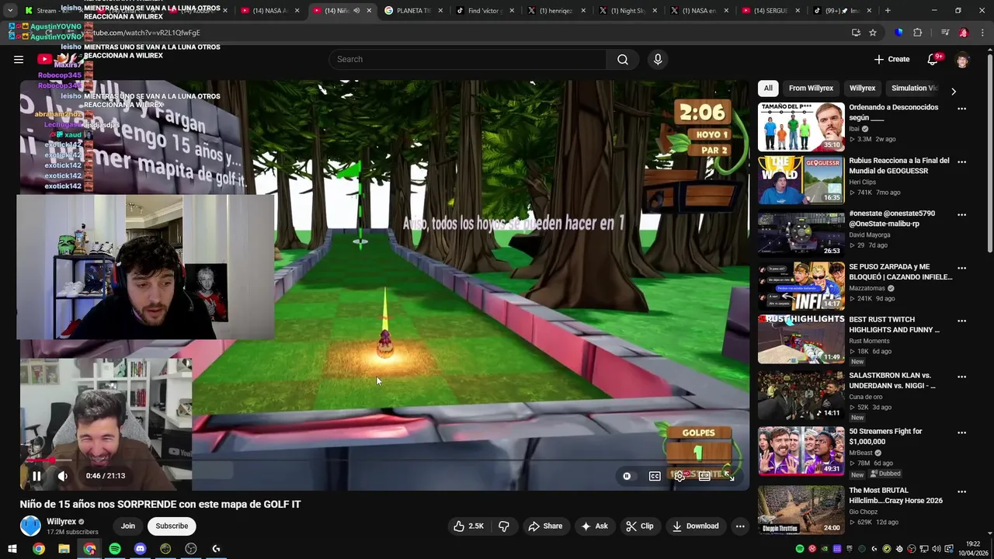994x559 pixels.
Task: Toggle closed captions CC button
Action: pos(655,476)
